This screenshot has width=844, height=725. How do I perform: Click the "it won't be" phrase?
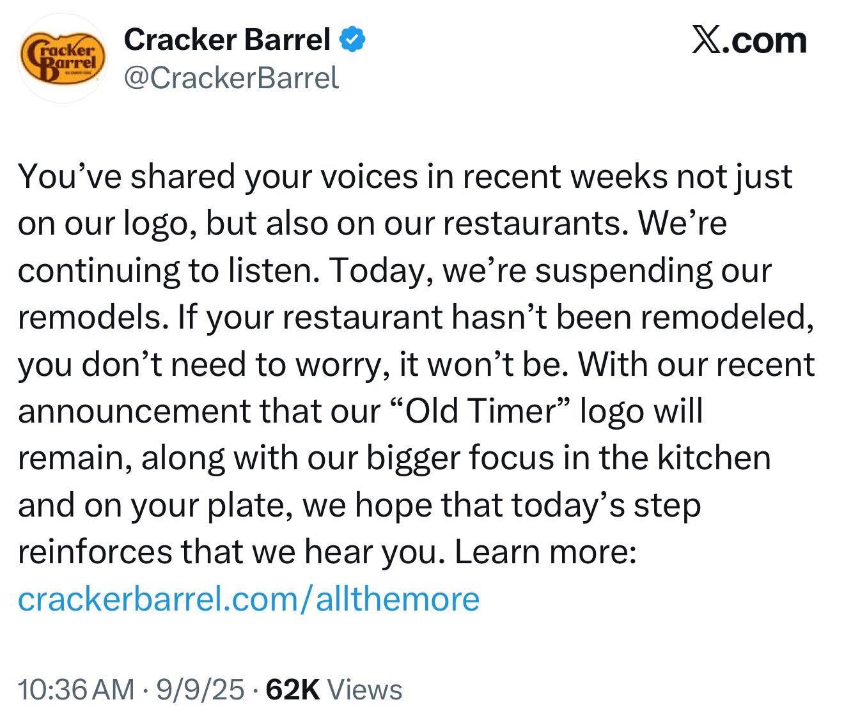click(x=485, y=364)
